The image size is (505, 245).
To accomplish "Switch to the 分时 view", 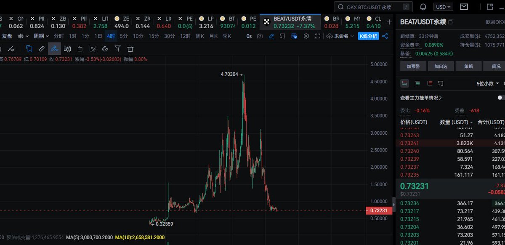I will click(x=58, y=36).
